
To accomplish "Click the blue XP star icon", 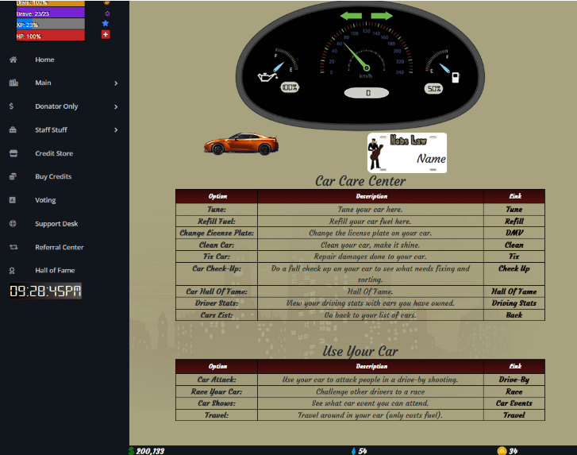I will (106, 24).
